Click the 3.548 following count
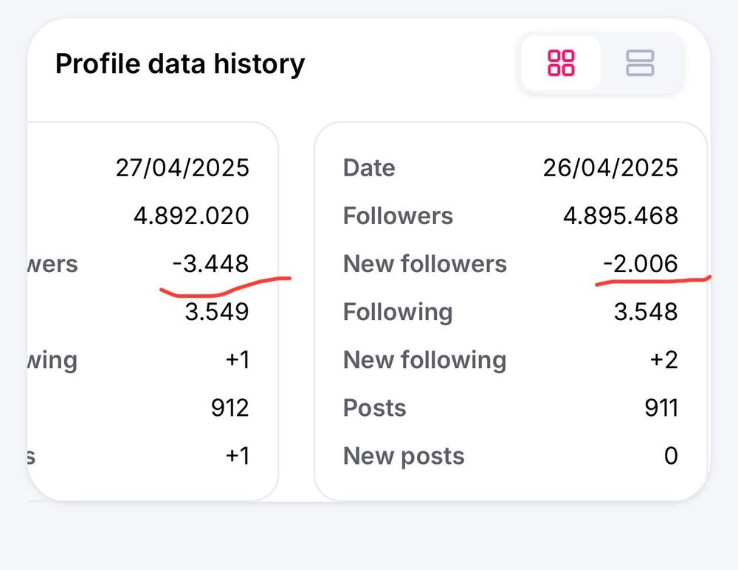This screenshot has width=738, height=570. pyautogui.click(x=646, y=311)
